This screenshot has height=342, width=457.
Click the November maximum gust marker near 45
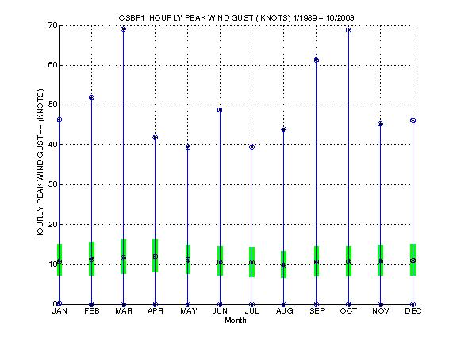(x=380, y=123)
